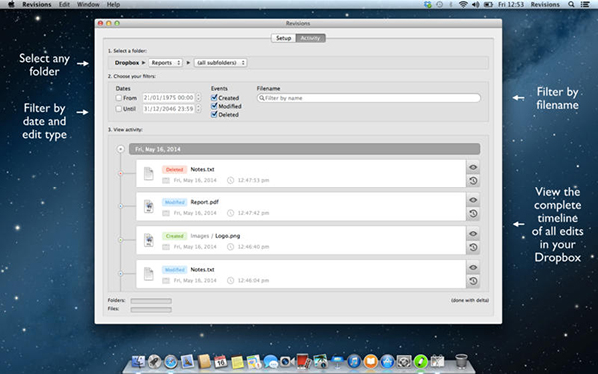Open the Help menu
Viewport: 598px width, 374px height.
(113, 5)
